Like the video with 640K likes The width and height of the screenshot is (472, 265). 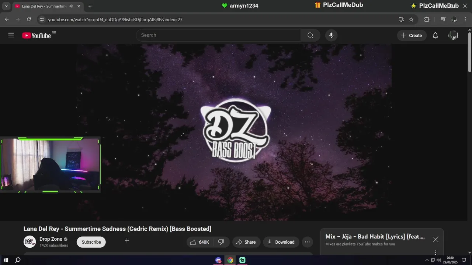coord(199,242)
